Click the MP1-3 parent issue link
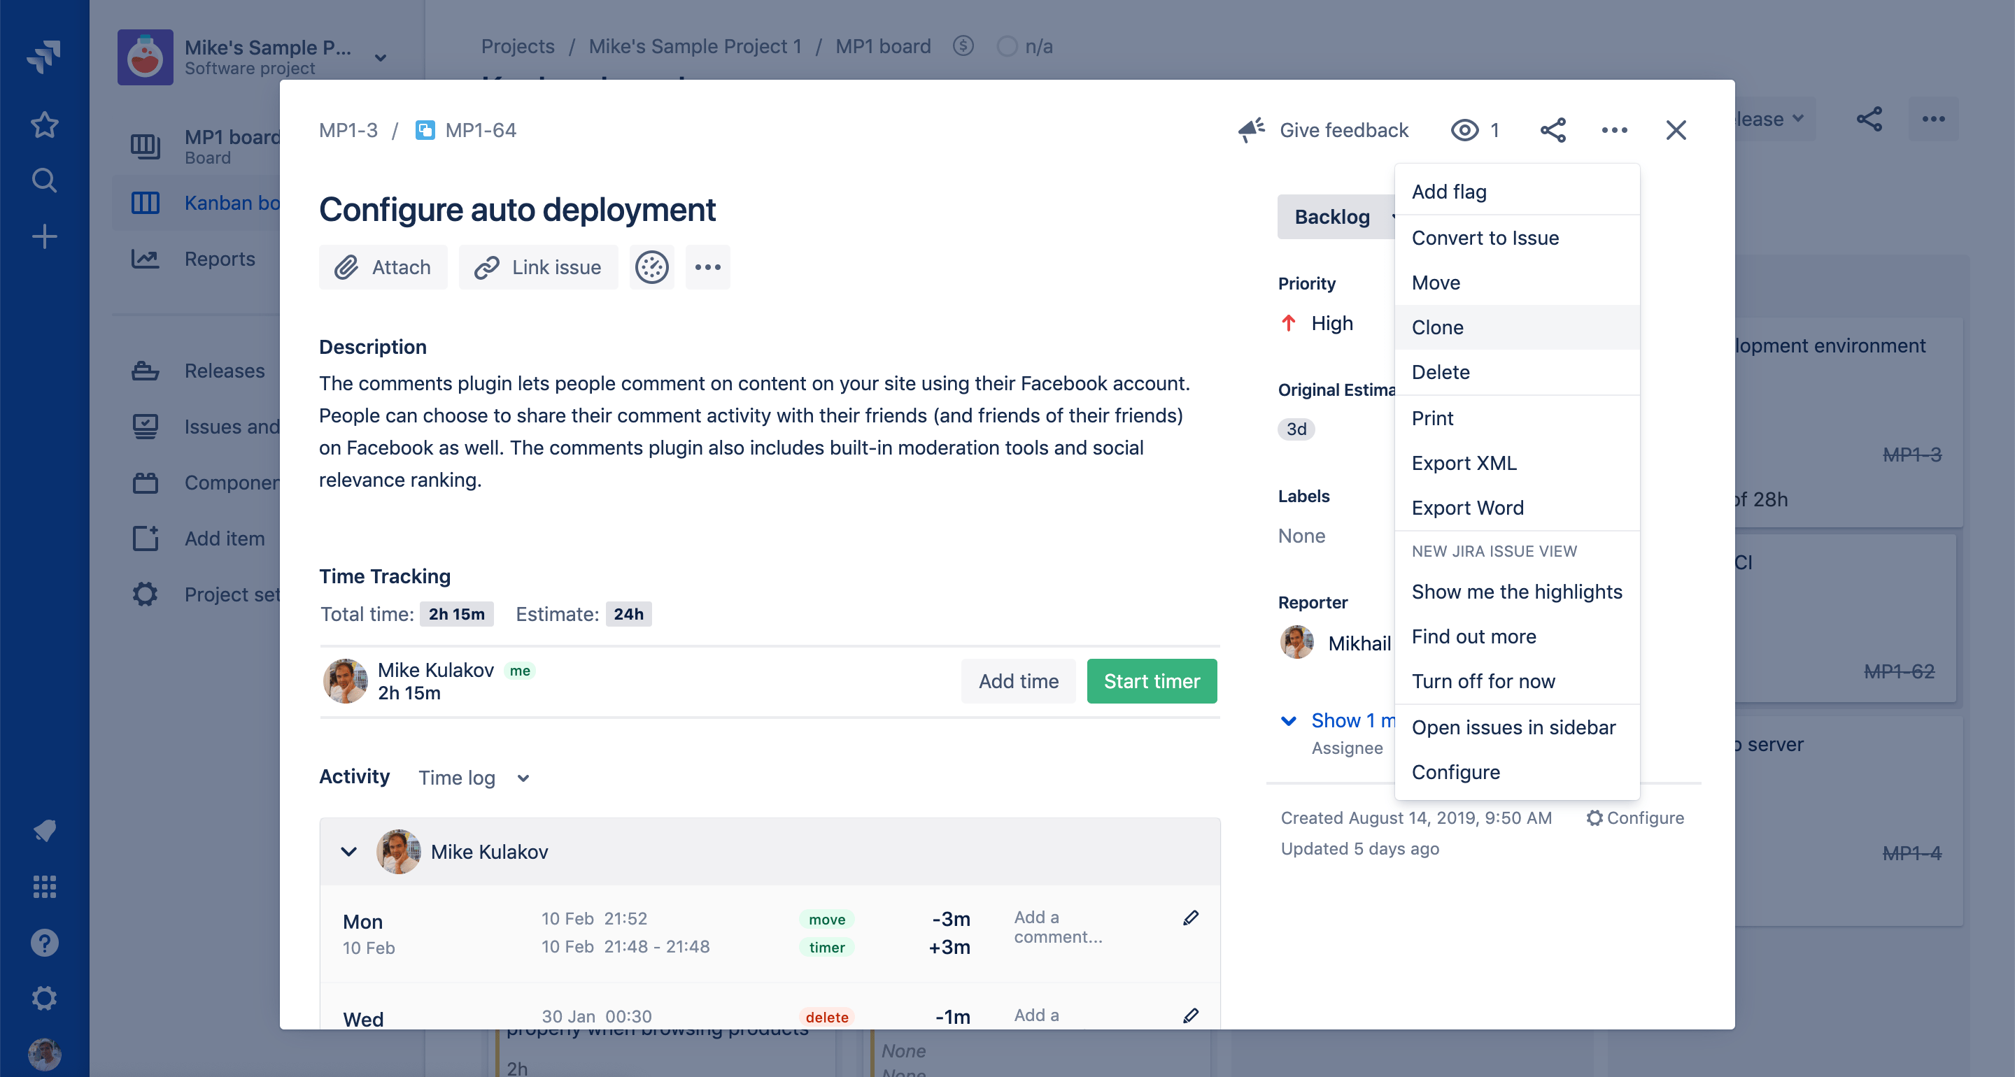Screen dimensions: 2015x1077 coord(348,130)
